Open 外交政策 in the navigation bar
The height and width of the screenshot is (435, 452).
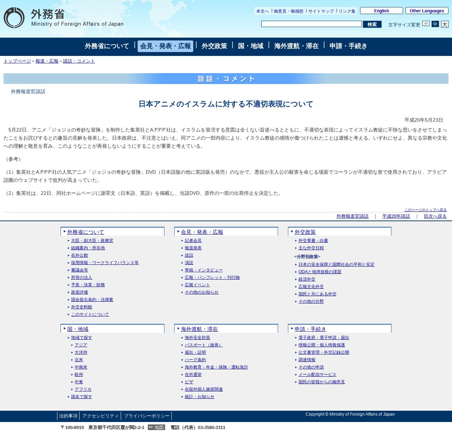coord(214,46)
